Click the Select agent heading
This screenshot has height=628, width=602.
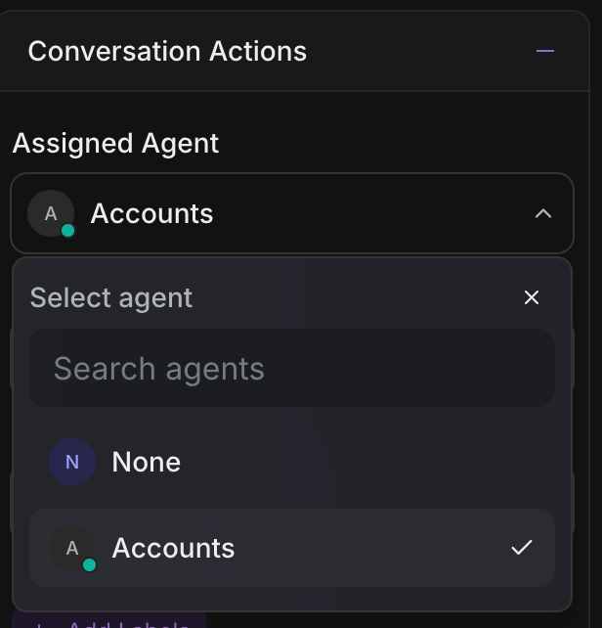[x=111, y=297]
